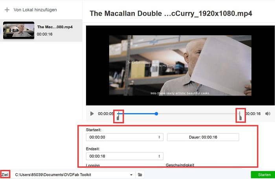Select the video thumbnail in file list
Image resolution: width=275 pixels, height=179 pixels.
point(18,30)
